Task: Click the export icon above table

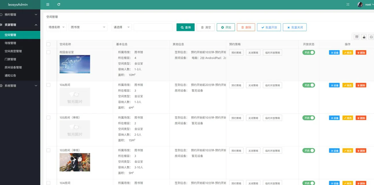Action: coord(364,37)
